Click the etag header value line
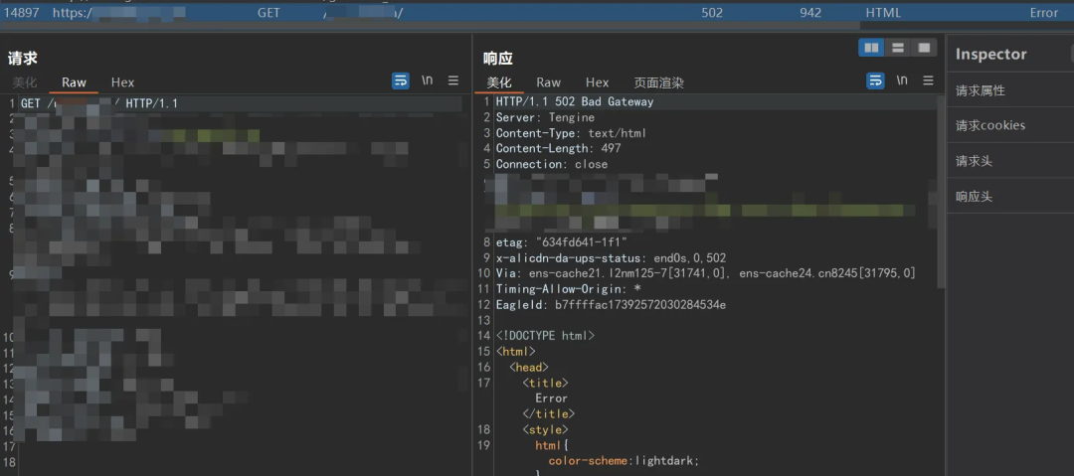The height and width of the screenshot is (476, 1074). (x=562, y=242)
